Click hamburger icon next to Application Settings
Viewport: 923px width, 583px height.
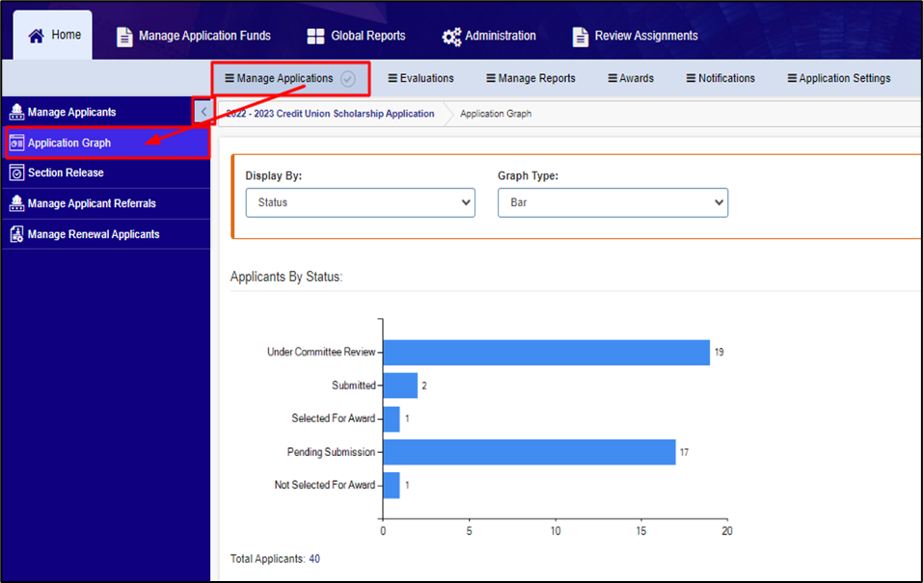tap(793, 78)
